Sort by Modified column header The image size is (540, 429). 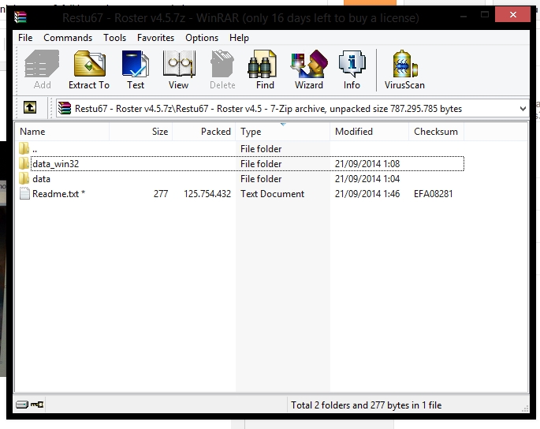(x=370, y=132)
